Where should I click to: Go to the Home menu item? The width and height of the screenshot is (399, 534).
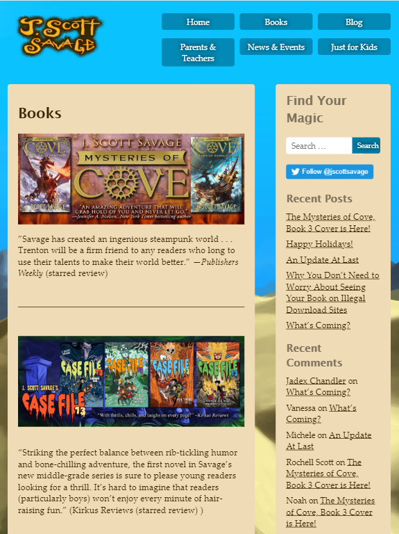[198, 22]
